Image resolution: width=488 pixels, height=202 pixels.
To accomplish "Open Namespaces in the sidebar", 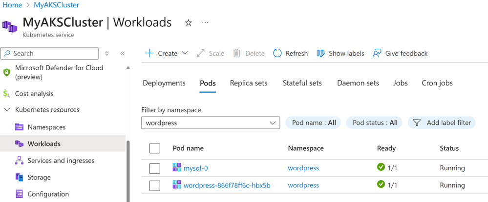I will (x=47, y=127).
